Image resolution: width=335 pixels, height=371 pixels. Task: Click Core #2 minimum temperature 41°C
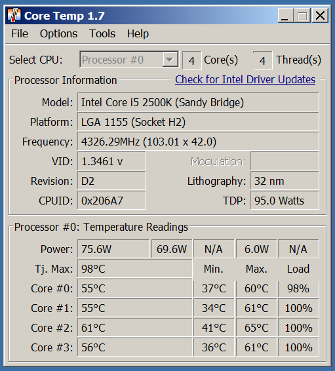coord(214,328)
